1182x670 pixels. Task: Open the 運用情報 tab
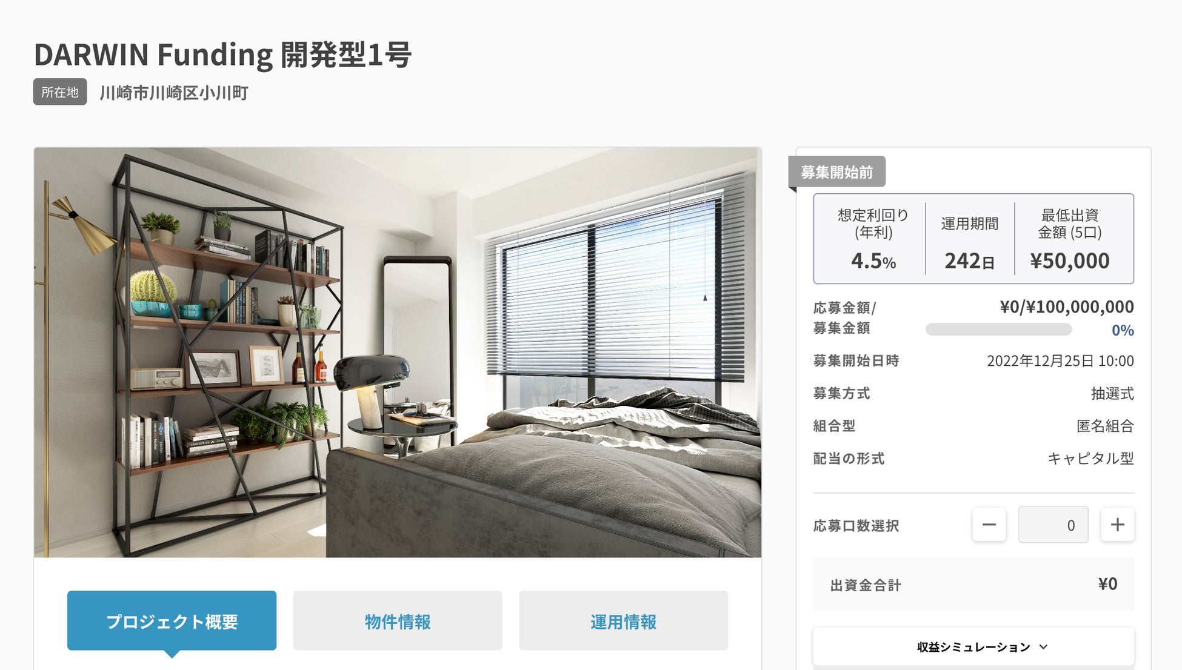click(623, 621)
